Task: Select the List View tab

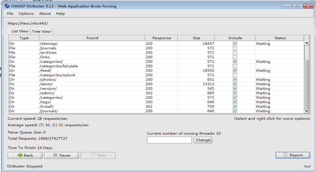Action: click(x=20, y=31)
